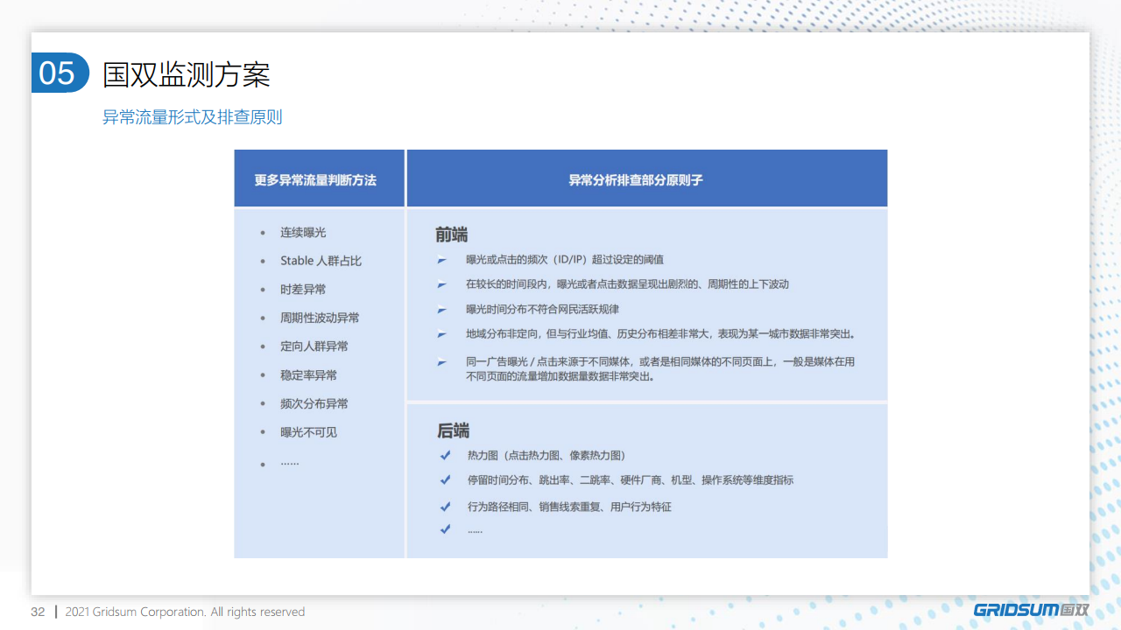Select the list item 曝光不可见
This screenshot has height=630, width=1121.
coord(308,432)
